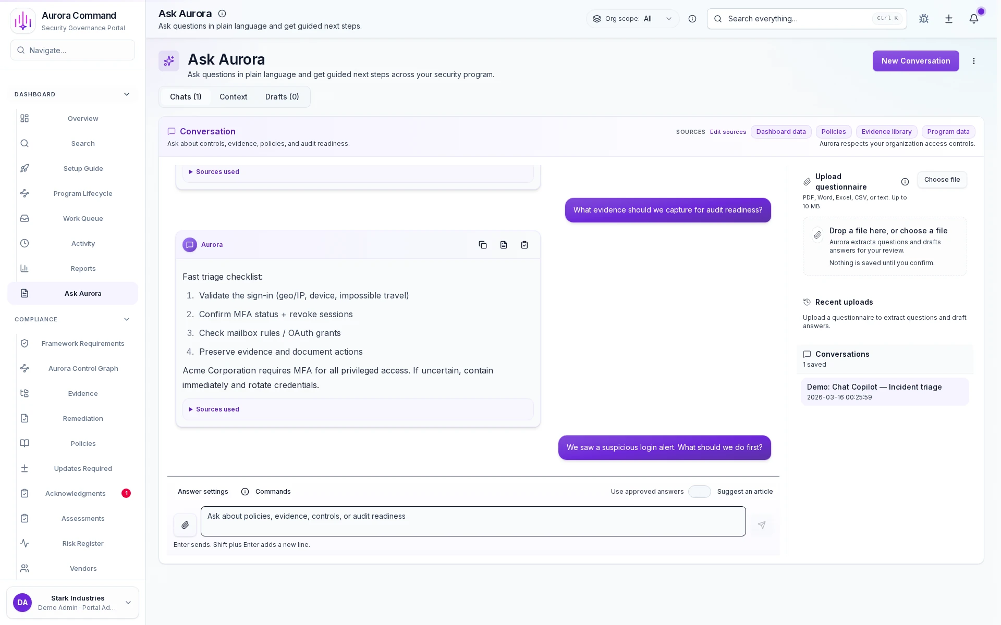1001x625 pixels.
Task: Click the send message arrow icon
Action: 762,525
